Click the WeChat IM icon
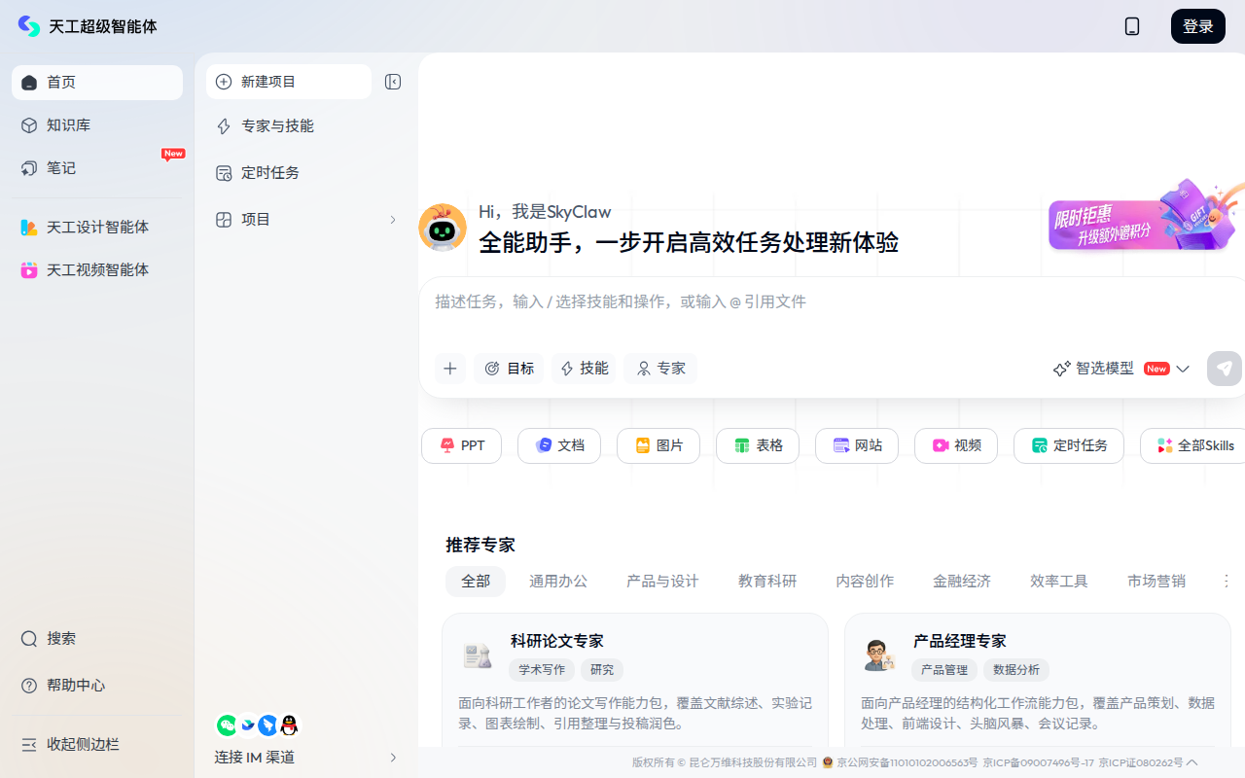The width and height of the screenshot is (1245, 778). point(227,725)
